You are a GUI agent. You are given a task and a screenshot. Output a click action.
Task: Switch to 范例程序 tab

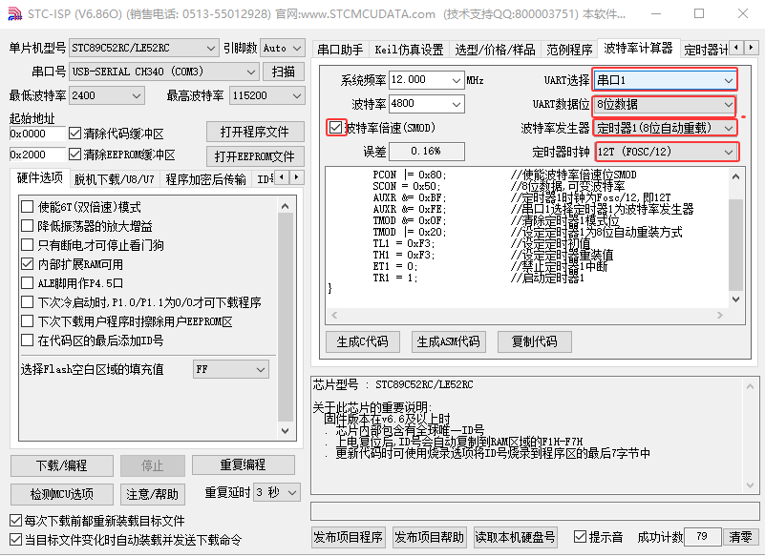click(x=569, y=50)
